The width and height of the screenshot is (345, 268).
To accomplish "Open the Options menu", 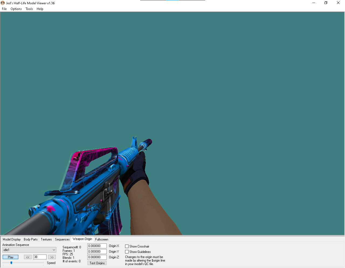I will click(x=16, y=9).
